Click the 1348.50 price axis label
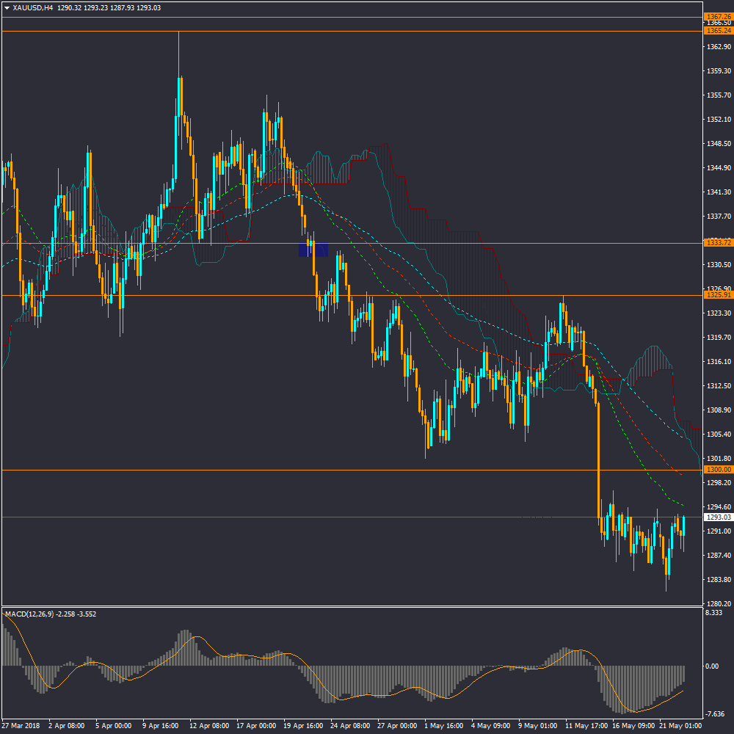The height and width of the screenshot is (734, 734). click(x=717, y=144)
